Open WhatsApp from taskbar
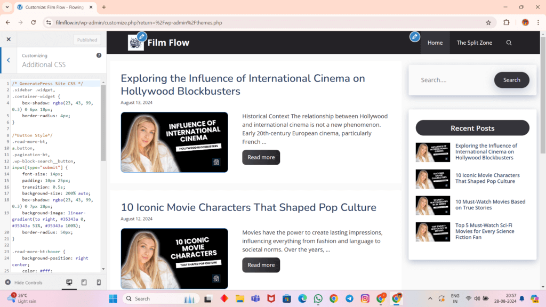Screen dimensions: 546x307 coord(318,298)
